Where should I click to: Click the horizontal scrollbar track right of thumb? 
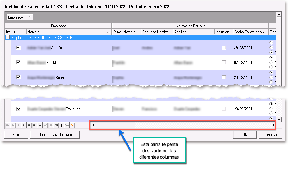[203, 125]
